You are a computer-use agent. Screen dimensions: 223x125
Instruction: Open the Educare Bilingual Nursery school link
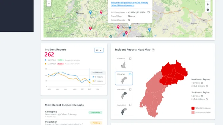[130, 4]
